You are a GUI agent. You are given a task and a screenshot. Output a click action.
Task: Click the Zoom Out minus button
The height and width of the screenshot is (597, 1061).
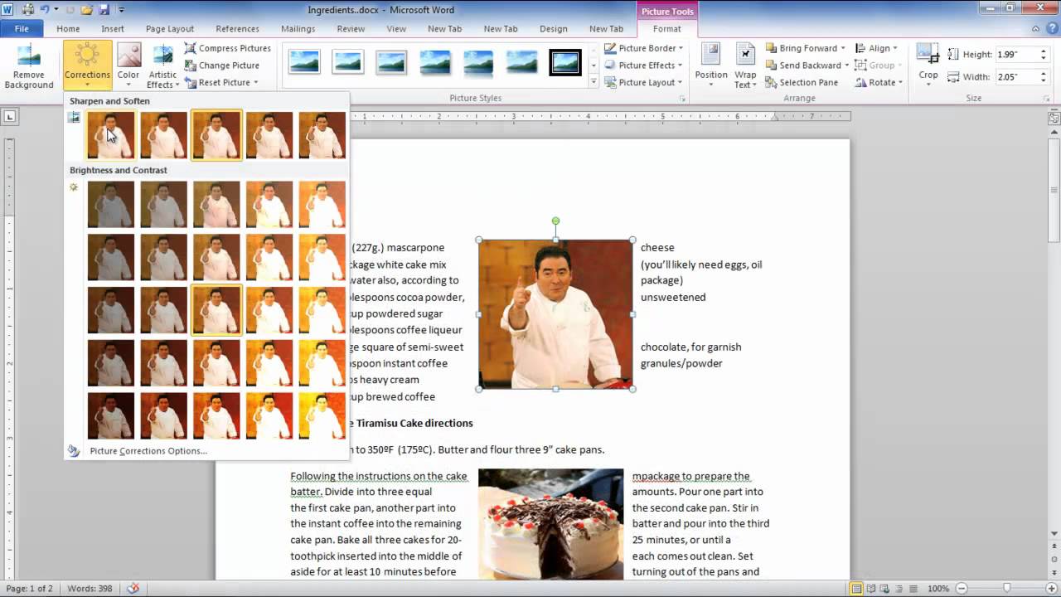click(x=962, y=589)
